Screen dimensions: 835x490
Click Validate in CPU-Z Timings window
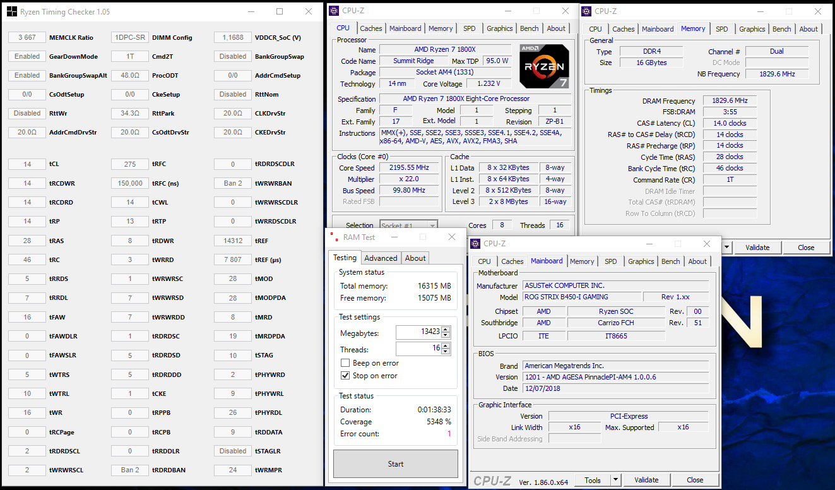[757, 248]
